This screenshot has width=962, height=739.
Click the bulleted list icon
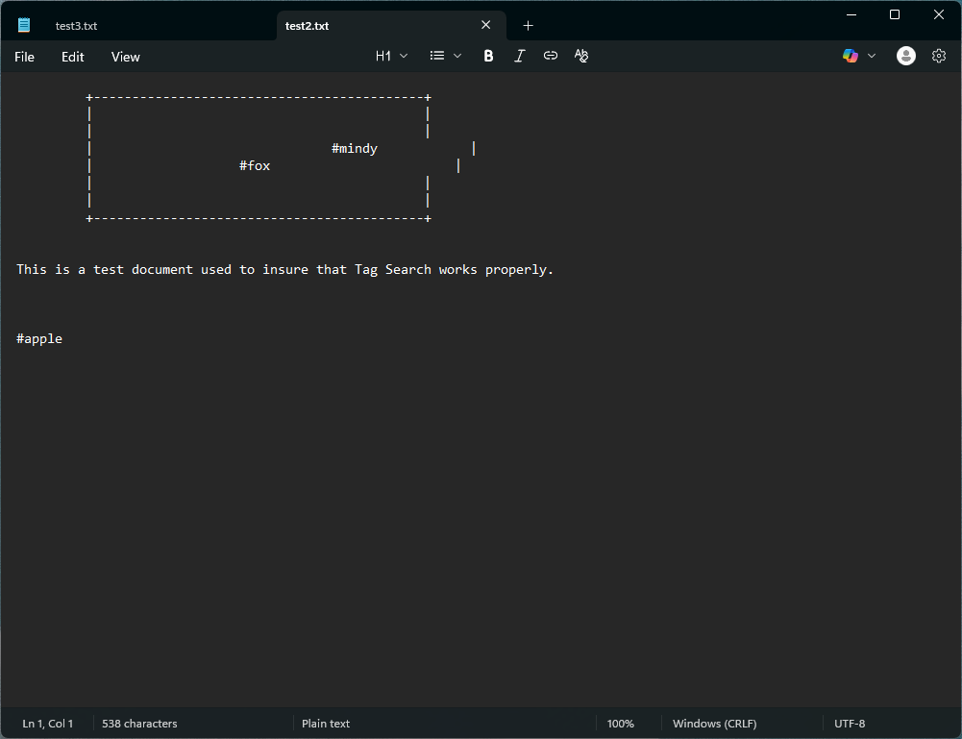tap(437, 56)
